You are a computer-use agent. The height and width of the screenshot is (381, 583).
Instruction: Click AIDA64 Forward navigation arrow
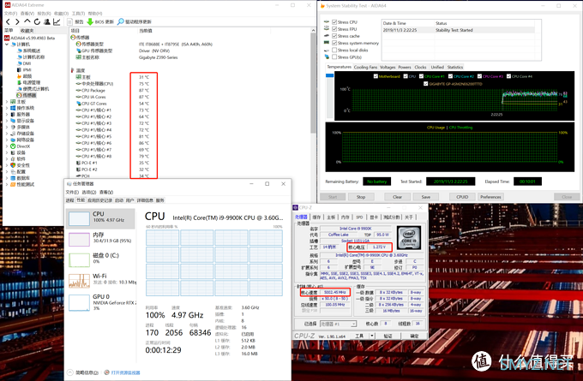pos(17,22)
